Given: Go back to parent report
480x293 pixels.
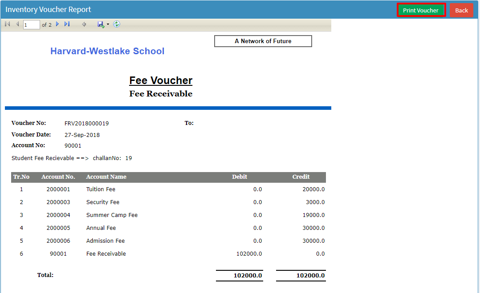Looking at the screenshot, I should (84, 24).
